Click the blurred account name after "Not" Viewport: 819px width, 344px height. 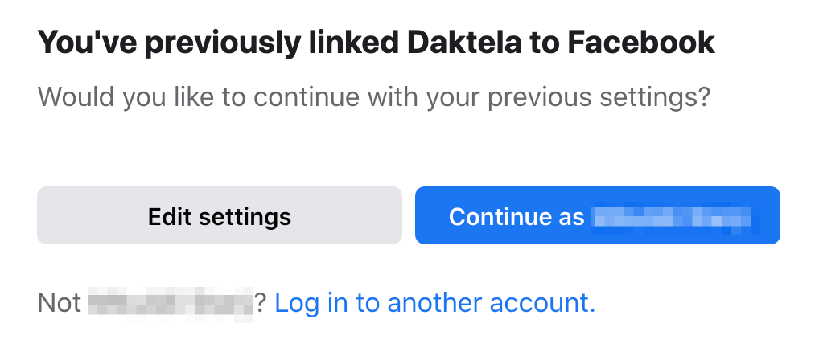tap(170, 303)
